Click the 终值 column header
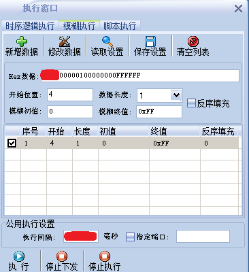The image size is (249, 272). click(175, 131)
